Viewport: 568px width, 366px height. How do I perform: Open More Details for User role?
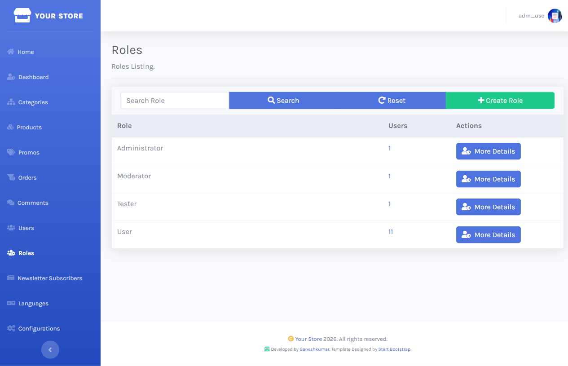coord(489,235)
